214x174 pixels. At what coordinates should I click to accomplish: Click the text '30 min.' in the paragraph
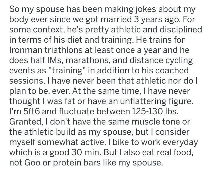[x=86, y=152]
